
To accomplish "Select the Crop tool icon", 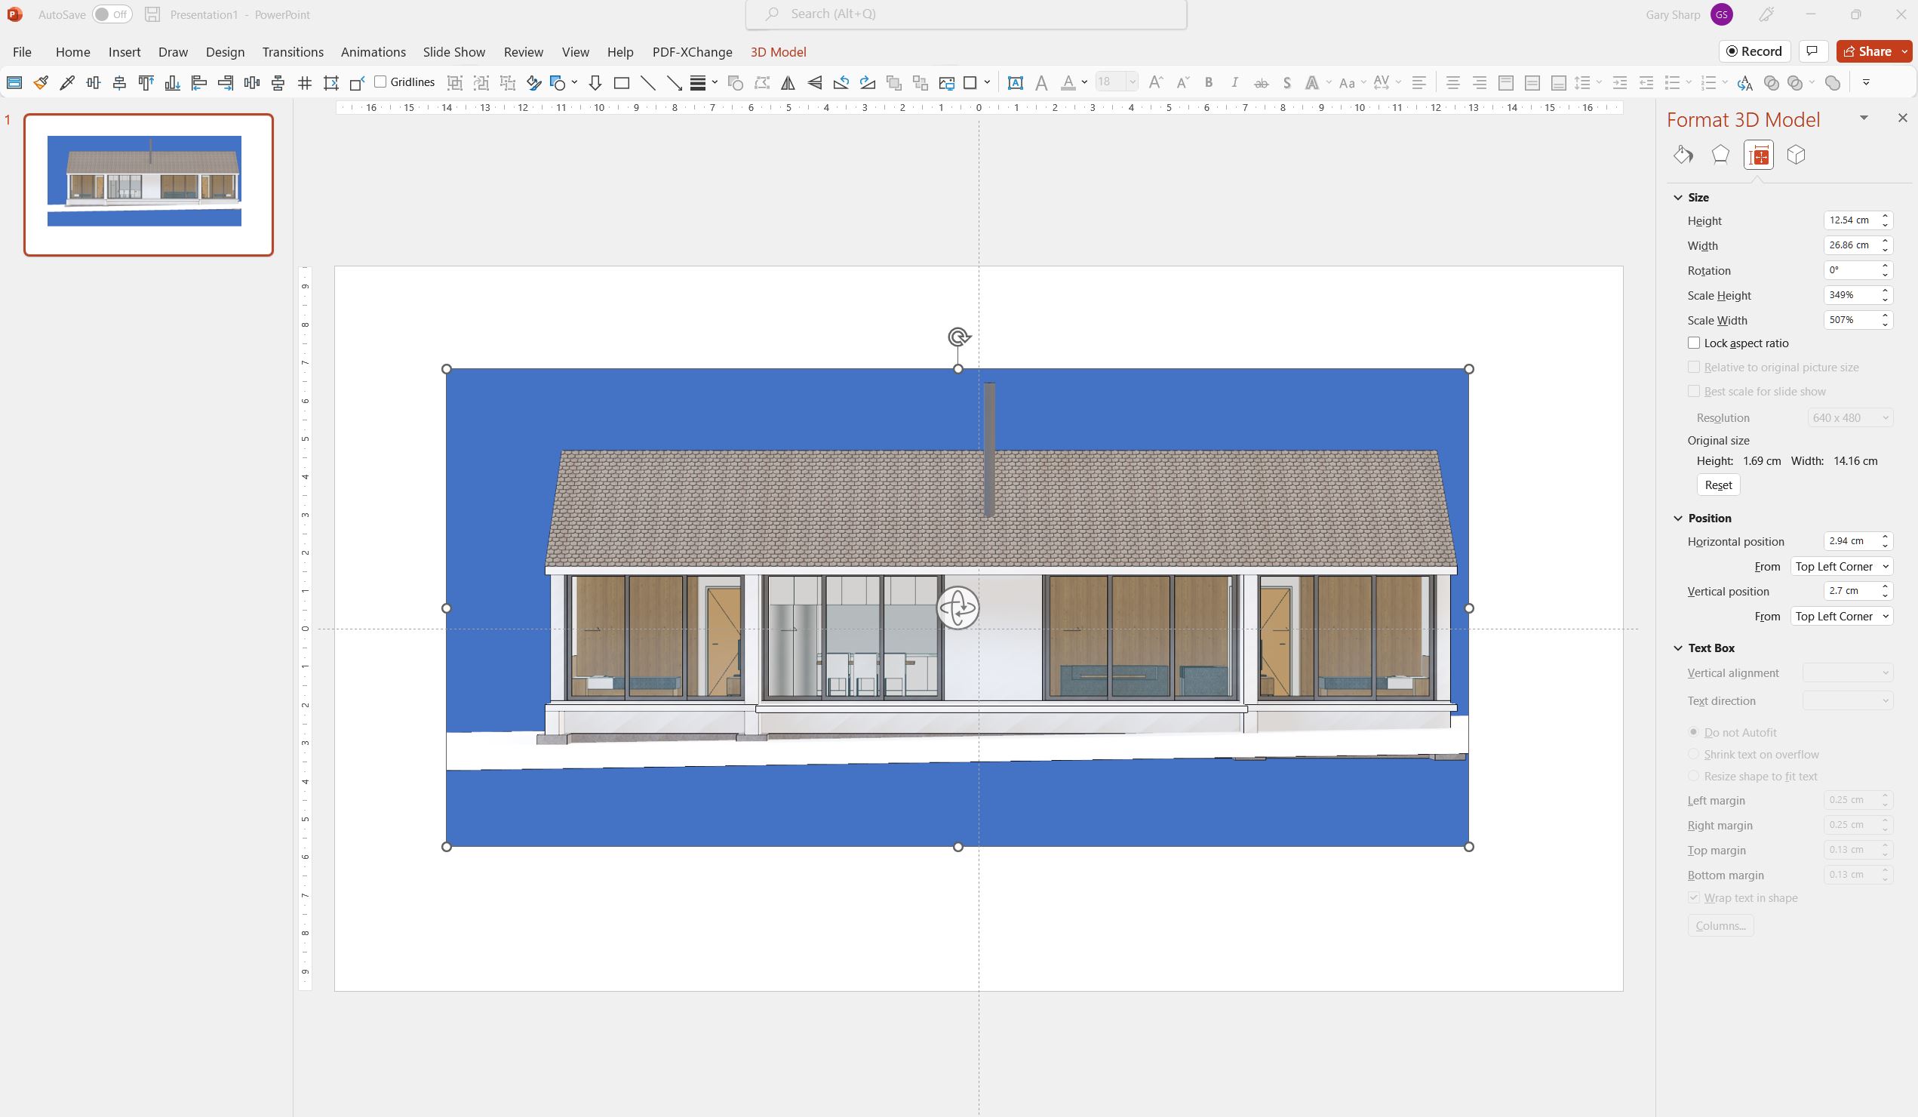I will (331, 82).
